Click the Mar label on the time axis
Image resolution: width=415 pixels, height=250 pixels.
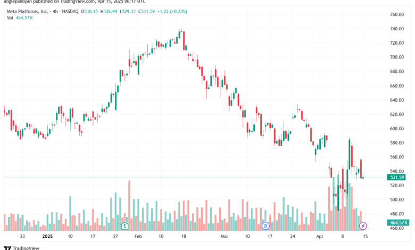pyautogui.click(x=224, y=236)
